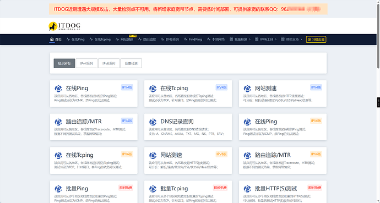
Task: Select the 显示所有 filter tab
Action: [64, 63]
